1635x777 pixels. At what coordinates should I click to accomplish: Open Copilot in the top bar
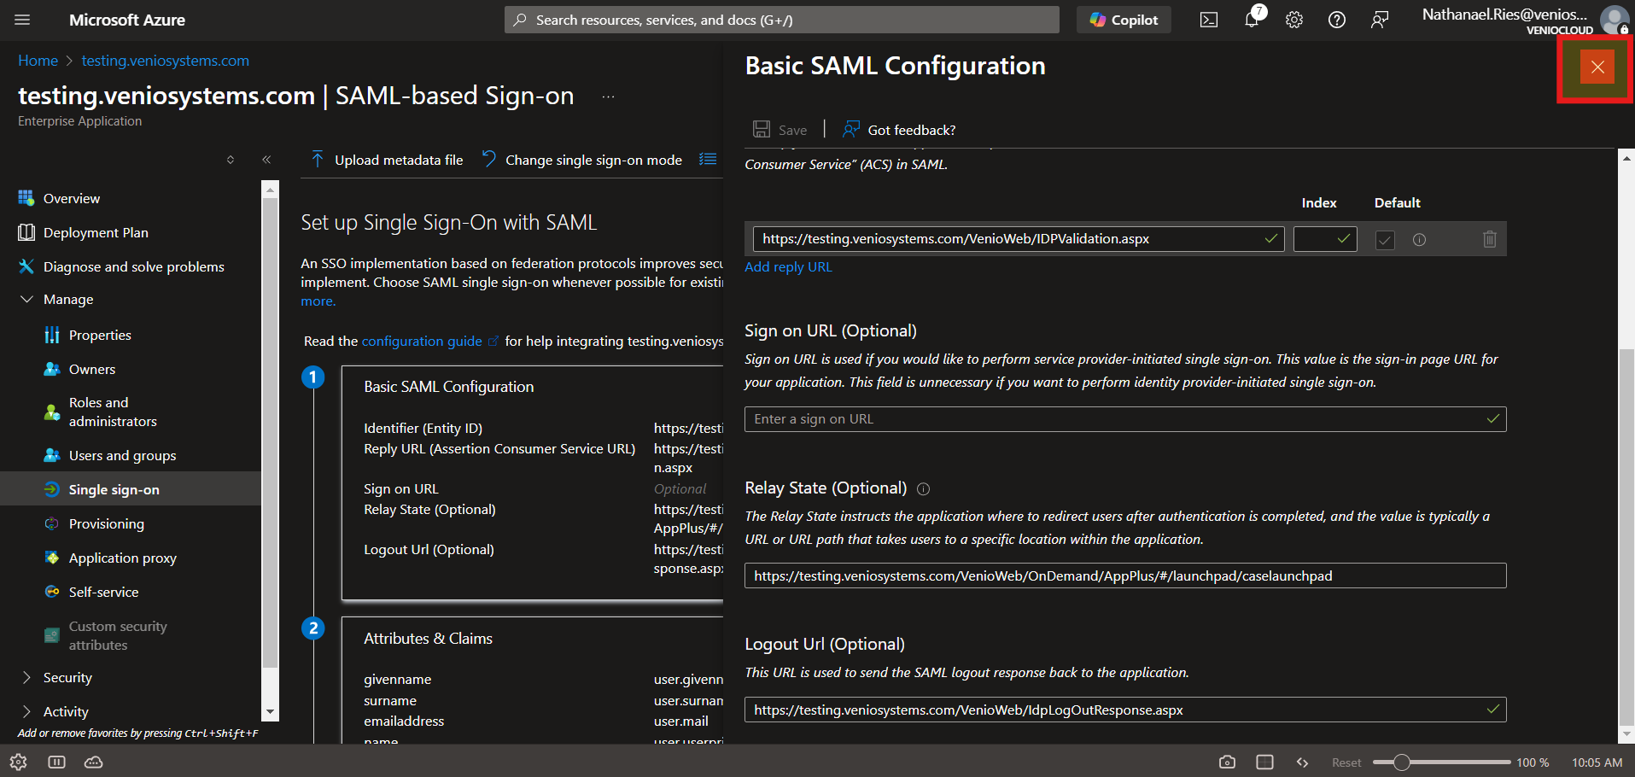tap(1124, 20)
